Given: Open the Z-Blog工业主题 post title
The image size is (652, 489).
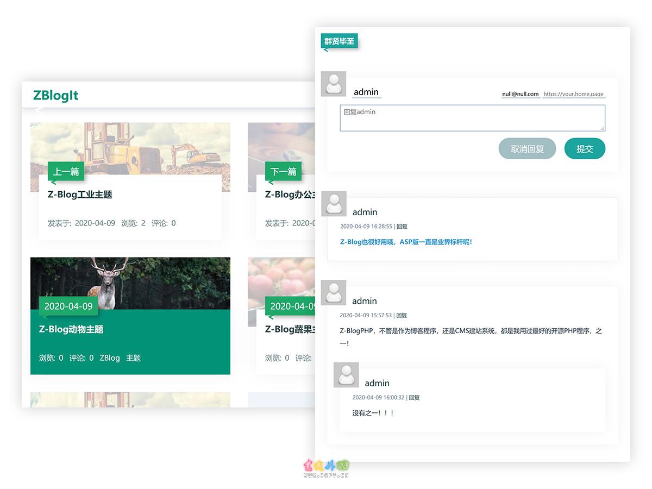Looking at the screenshot, I should (x=80, y=195).
